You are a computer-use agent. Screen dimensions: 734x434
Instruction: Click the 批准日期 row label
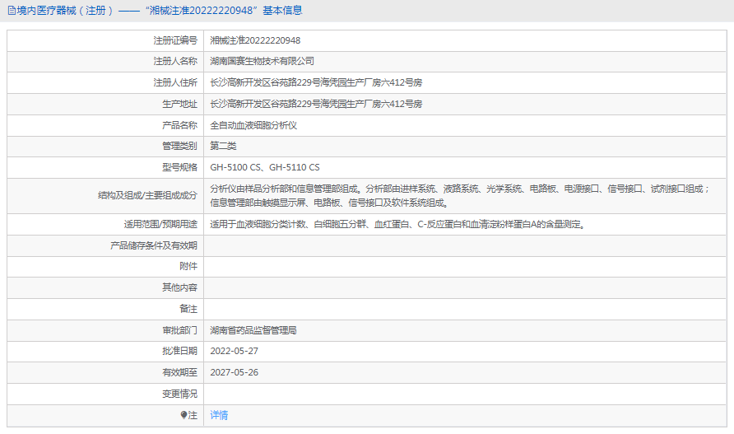179,351
